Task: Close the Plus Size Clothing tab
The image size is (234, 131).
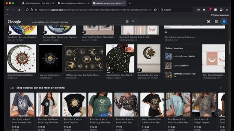Action: coord(53,3)
